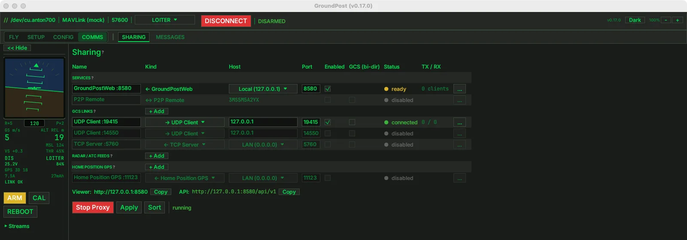Toggle GCS bi-dir for UDP Client :14550
Viewport: 687px width, 240px height.
[x=352, y=133]
